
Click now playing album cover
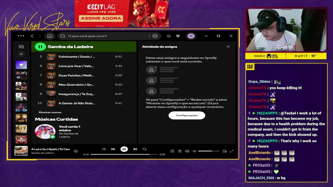pyautogui.click(x=21, y=151)
